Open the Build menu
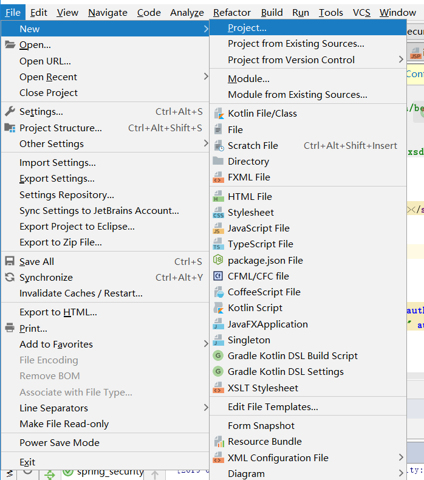Screen dimensions: 424x480 click(x=272, y=13)
